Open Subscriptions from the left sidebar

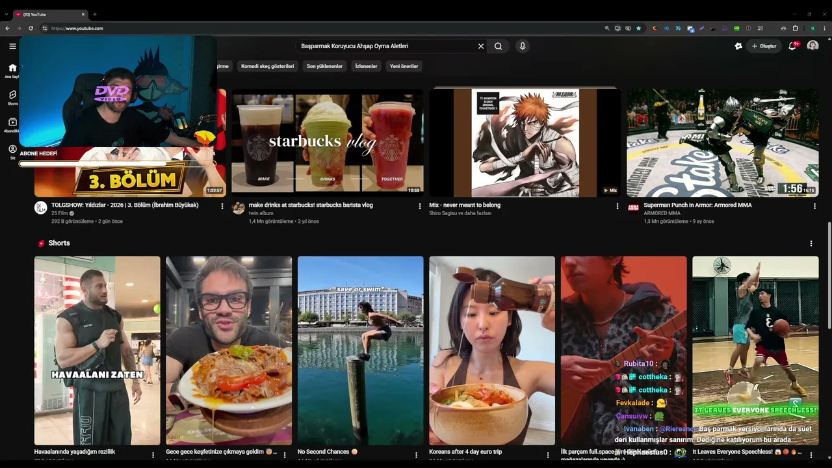tap(12, 125)
